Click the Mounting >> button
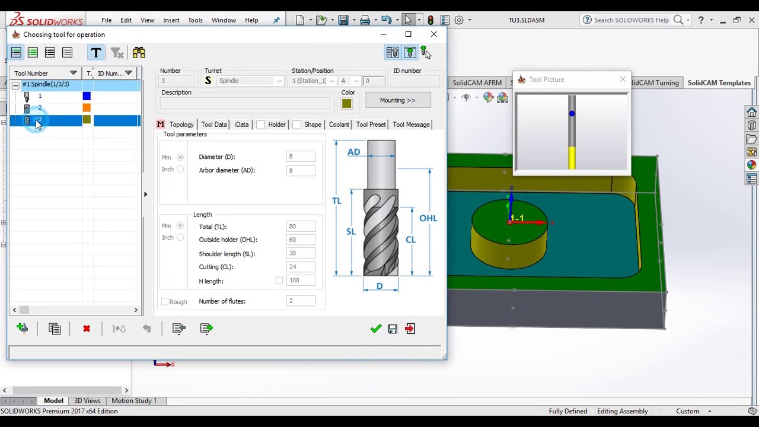This screenshot has height=427, width=759. pos(398,100)
